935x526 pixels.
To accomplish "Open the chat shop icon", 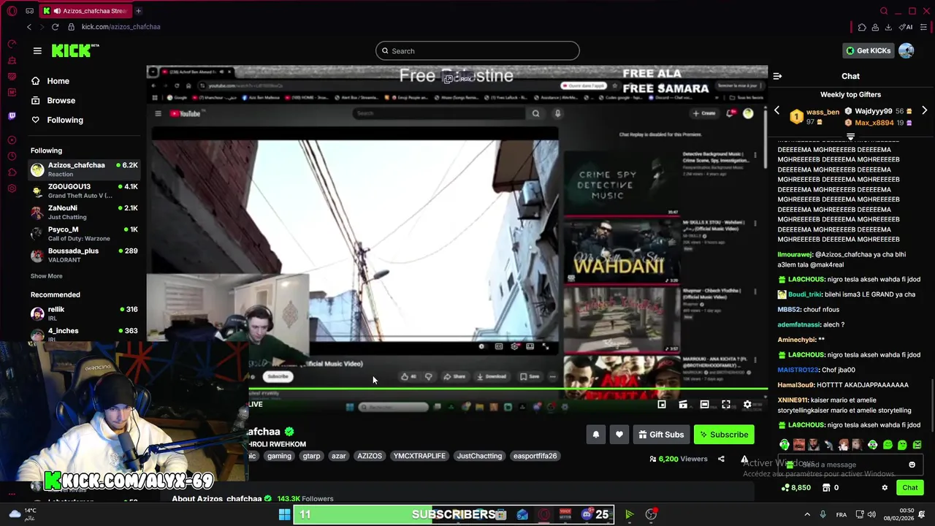I will click(x=826, y=487).
